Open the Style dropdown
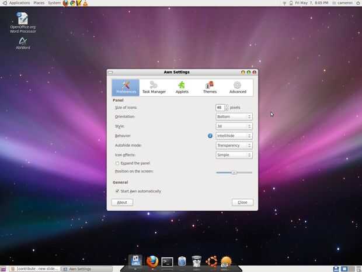Viewport: 362px width, 272px height. click(x=234, y=126)
